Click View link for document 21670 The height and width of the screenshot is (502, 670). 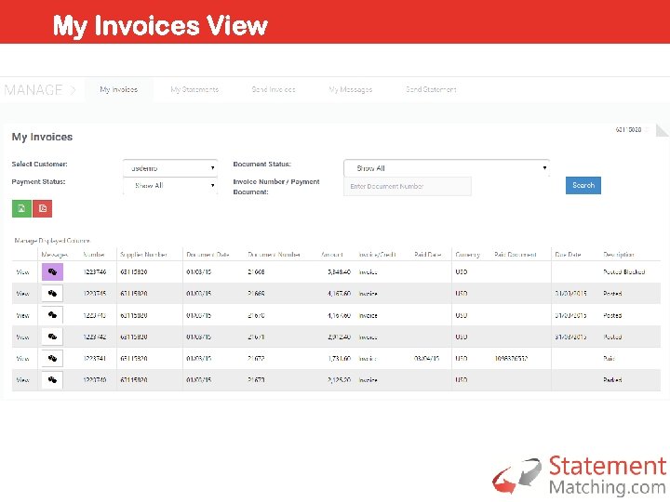[x=22, y=315]
